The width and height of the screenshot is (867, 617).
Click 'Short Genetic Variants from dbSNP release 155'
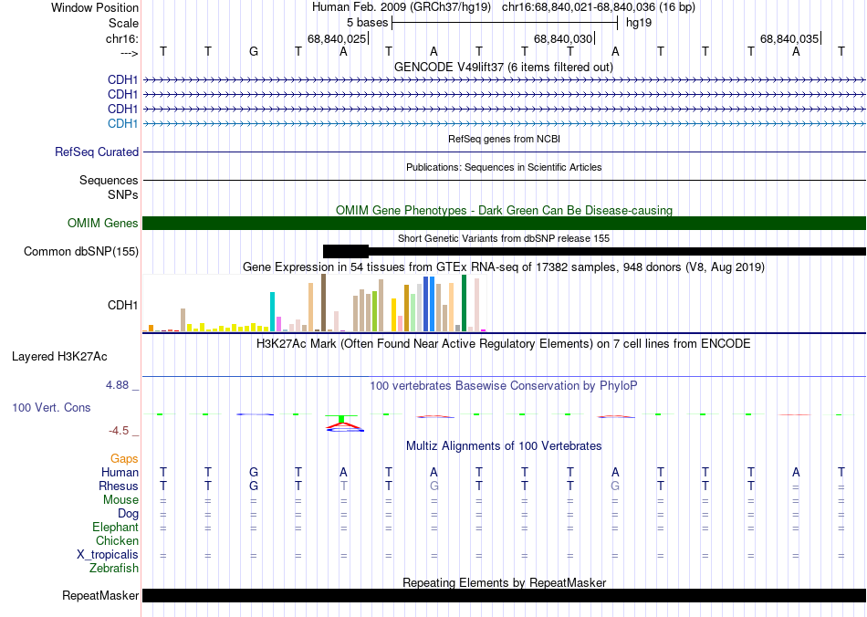(503, 238)
